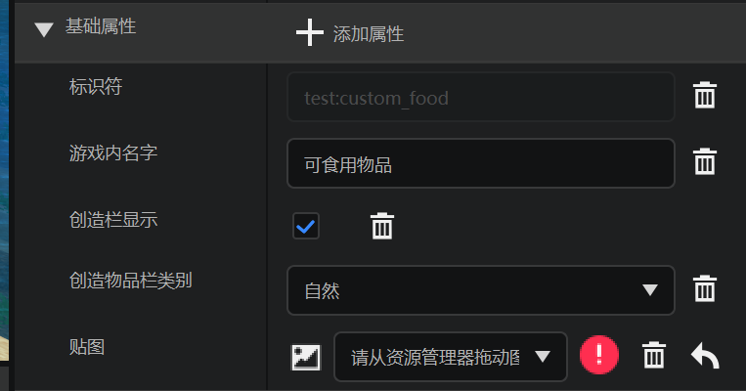Expand the 请从资源管理器拖动 texture dropdown
746x391 pixels.
(x=451, y=357)
